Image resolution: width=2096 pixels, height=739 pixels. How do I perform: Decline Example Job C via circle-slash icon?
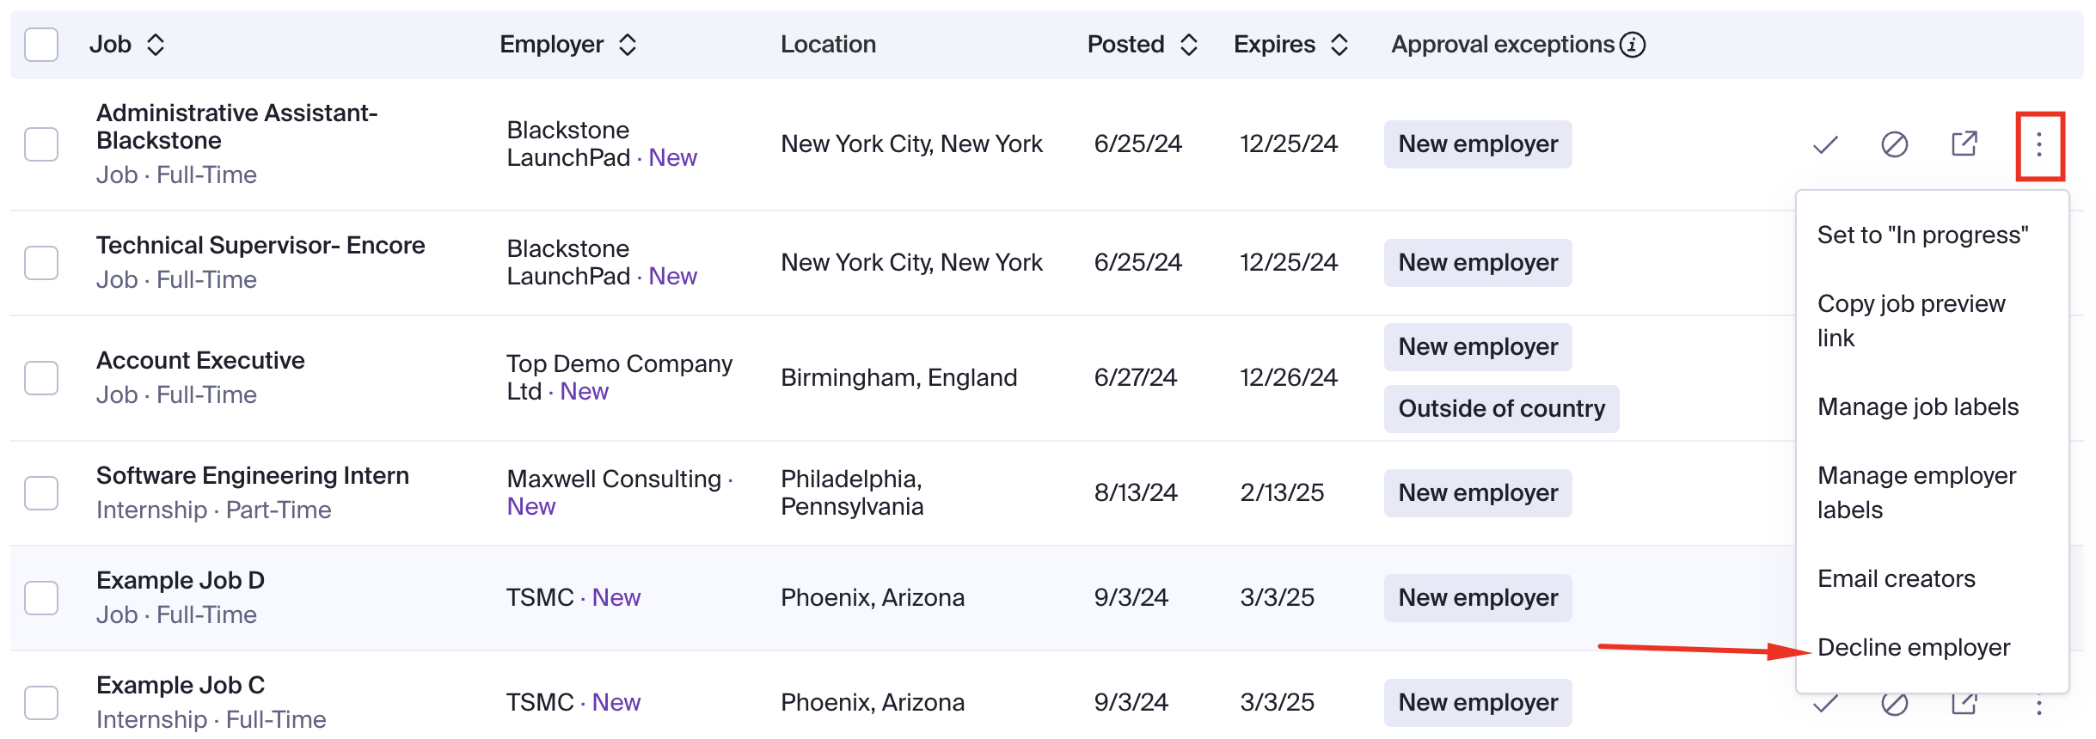[1895, 704]
